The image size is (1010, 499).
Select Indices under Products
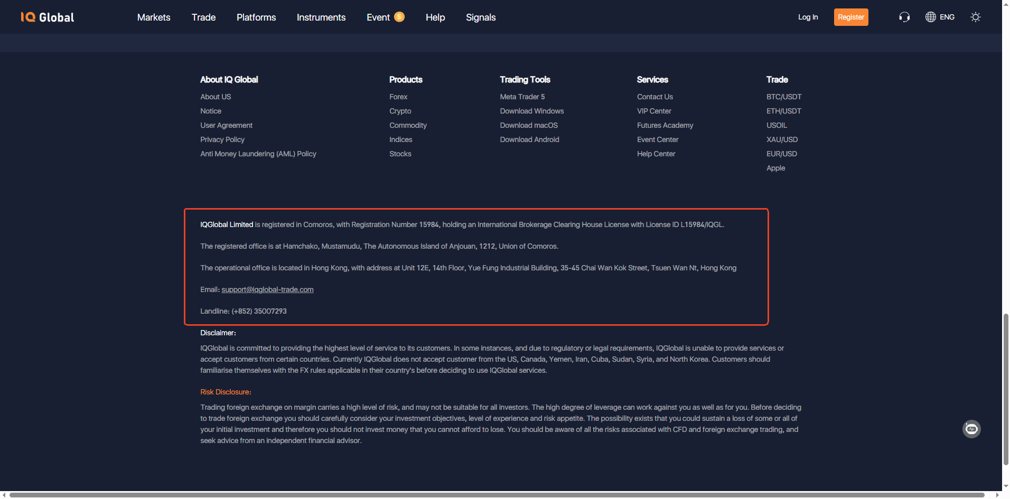tap(400, 139)
